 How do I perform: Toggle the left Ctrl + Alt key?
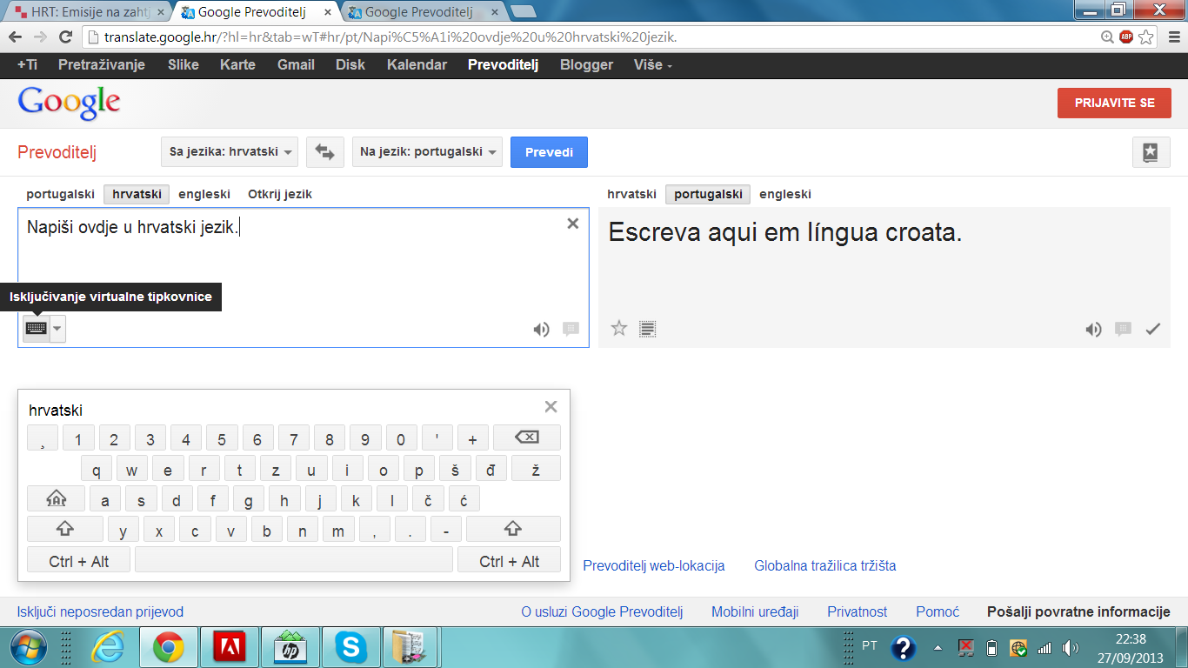coord(79,560)
